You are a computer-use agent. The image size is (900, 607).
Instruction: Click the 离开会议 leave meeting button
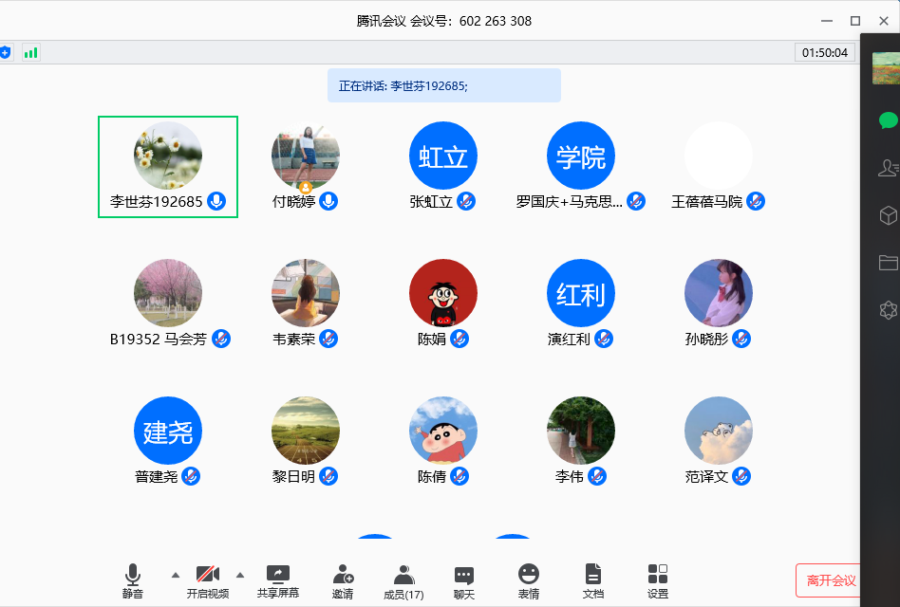831,580
